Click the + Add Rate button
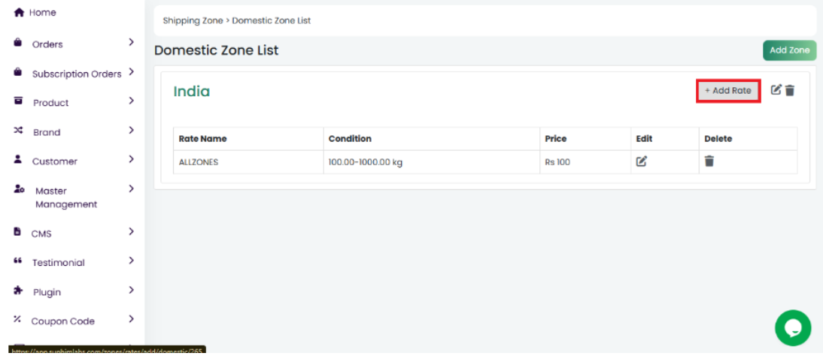Viewport: 823px width, 356px height. coord(727,91)
